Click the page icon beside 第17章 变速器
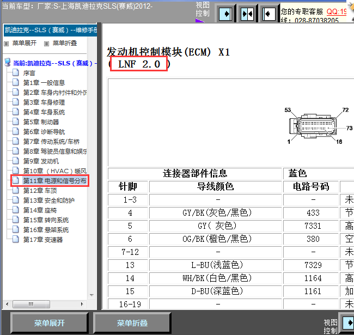354x335 pixels. tap(16, 239)
